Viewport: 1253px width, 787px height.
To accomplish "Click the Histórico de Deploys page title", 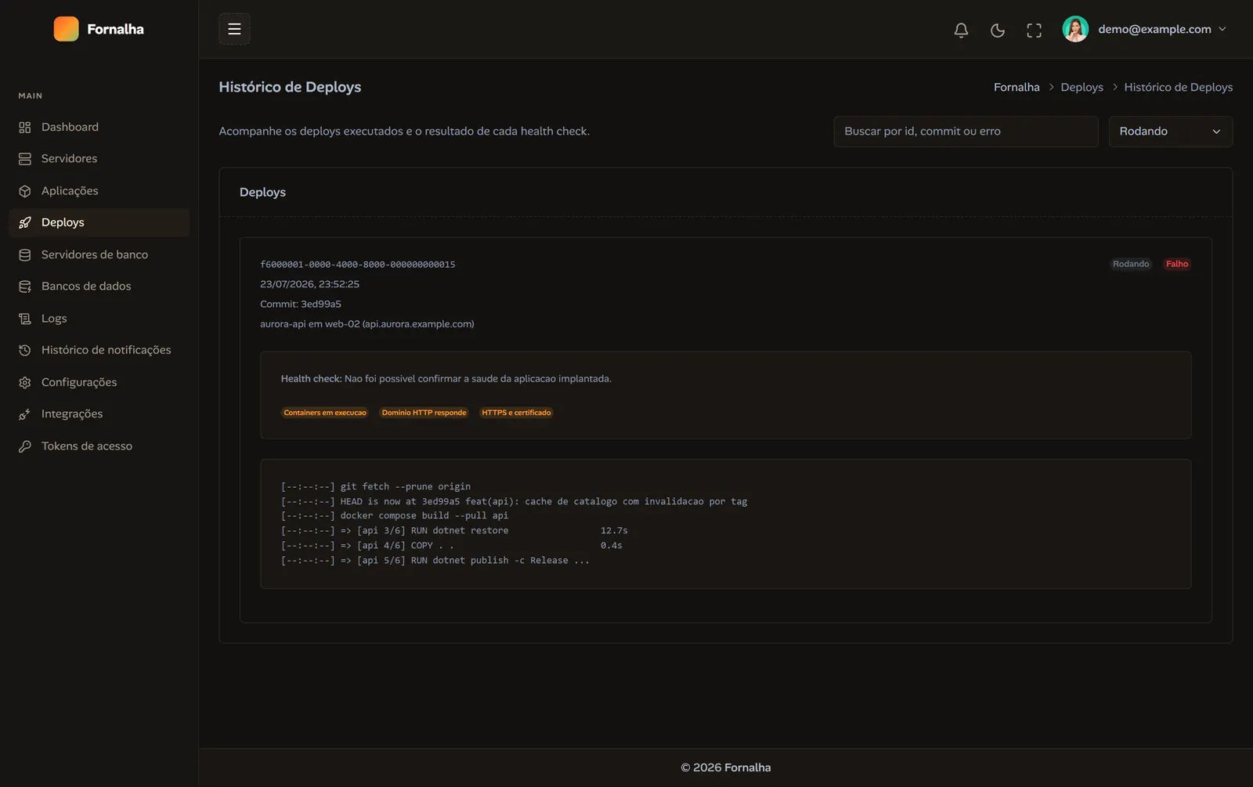I will (290, 87).
